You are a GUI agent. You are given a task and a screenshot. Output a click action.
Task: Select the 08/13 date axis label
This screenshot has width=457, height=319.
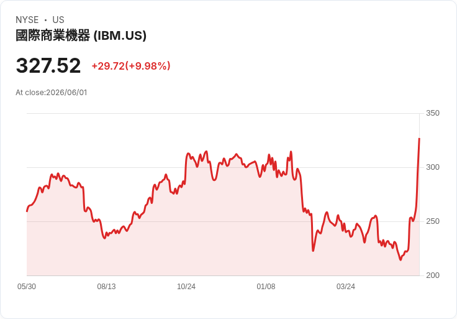coord(106,287)
